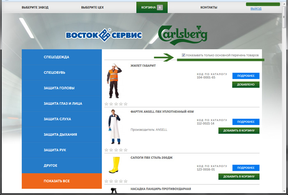
Task: Click the Добавлено button for Жилет Габарит
Action: [246, 85]
